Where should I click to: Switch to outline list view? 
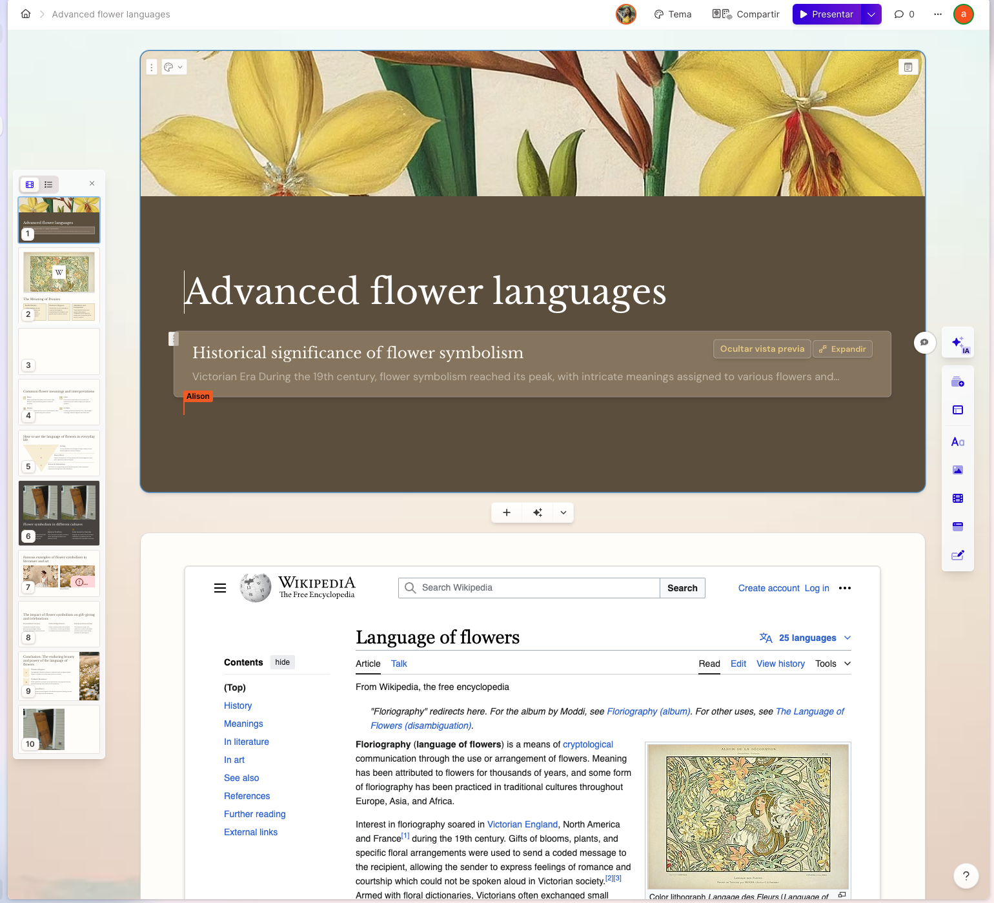48,185
